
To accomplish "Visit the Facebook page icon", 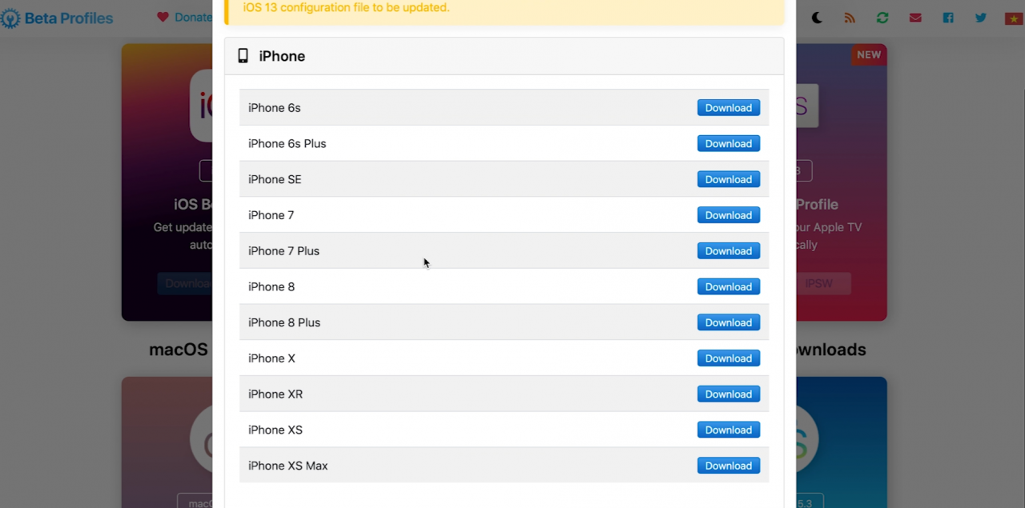I will click(x=948, y=18).
